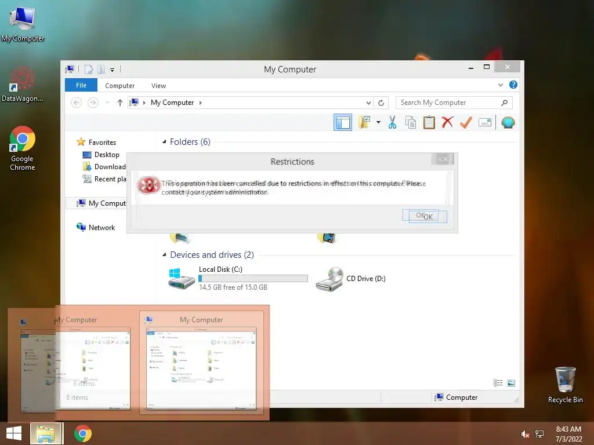Open folder options icon in toolbar
The width and height of the screenshot is (594, 445).
click(364, 122)
